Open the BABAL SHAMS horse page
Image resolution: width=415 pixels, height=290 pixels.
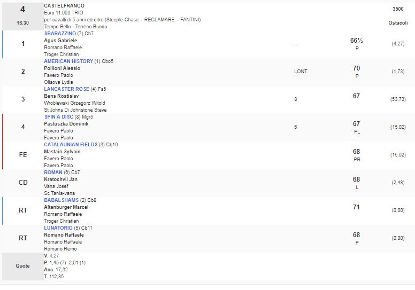(62, 200)
